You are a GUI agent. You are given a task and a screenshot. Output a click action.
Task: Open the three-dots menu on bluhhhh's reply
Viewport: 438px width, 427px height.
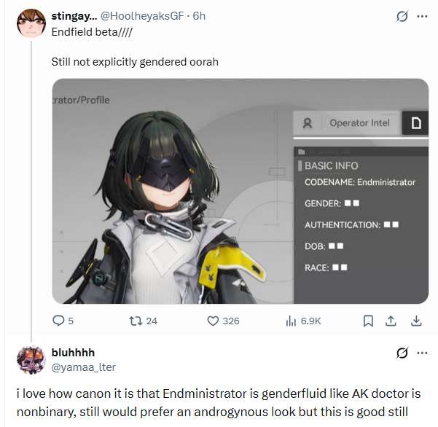point(422,353)
